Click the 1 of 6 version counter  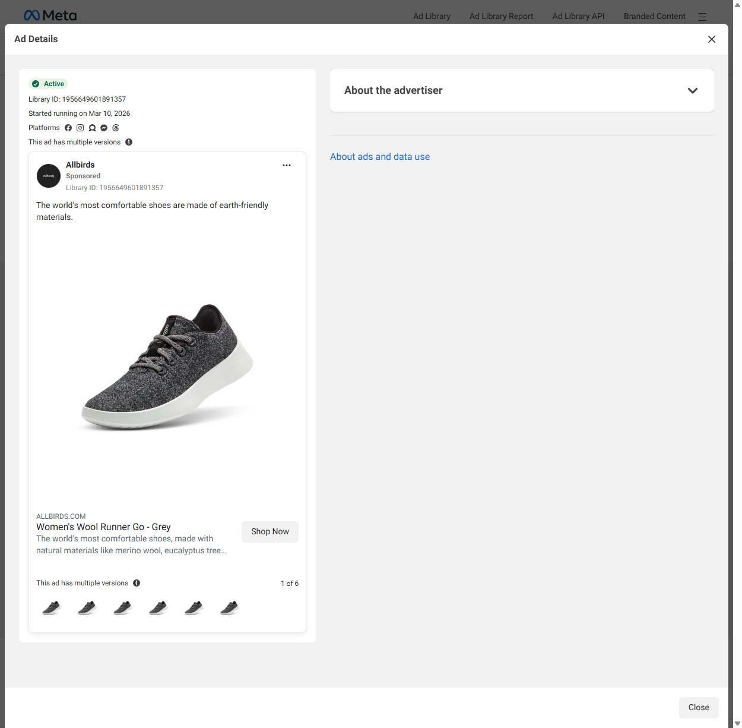point(290,584)
